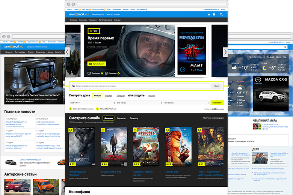Open the 'Все страны' country dropdown
293x195 pixels.
187,103
